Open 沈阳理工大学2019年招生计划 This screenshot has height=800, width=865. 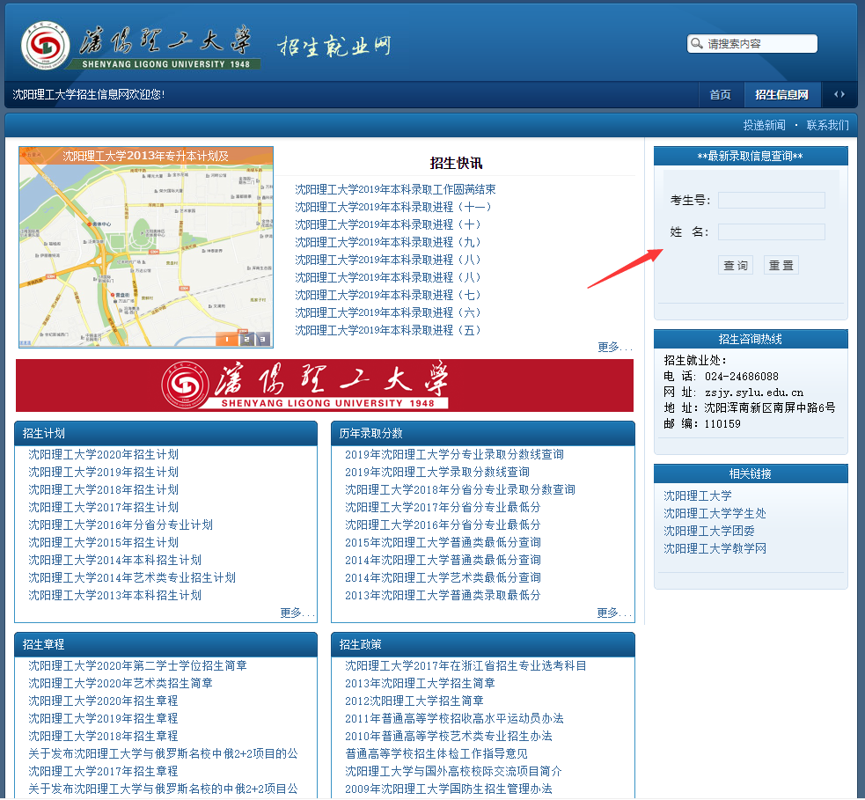pos(103,473)
